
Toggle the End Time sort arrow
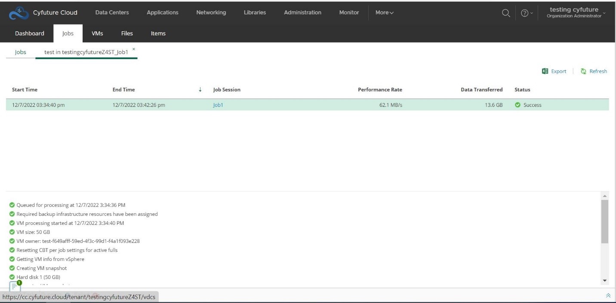tap(200, 90)
